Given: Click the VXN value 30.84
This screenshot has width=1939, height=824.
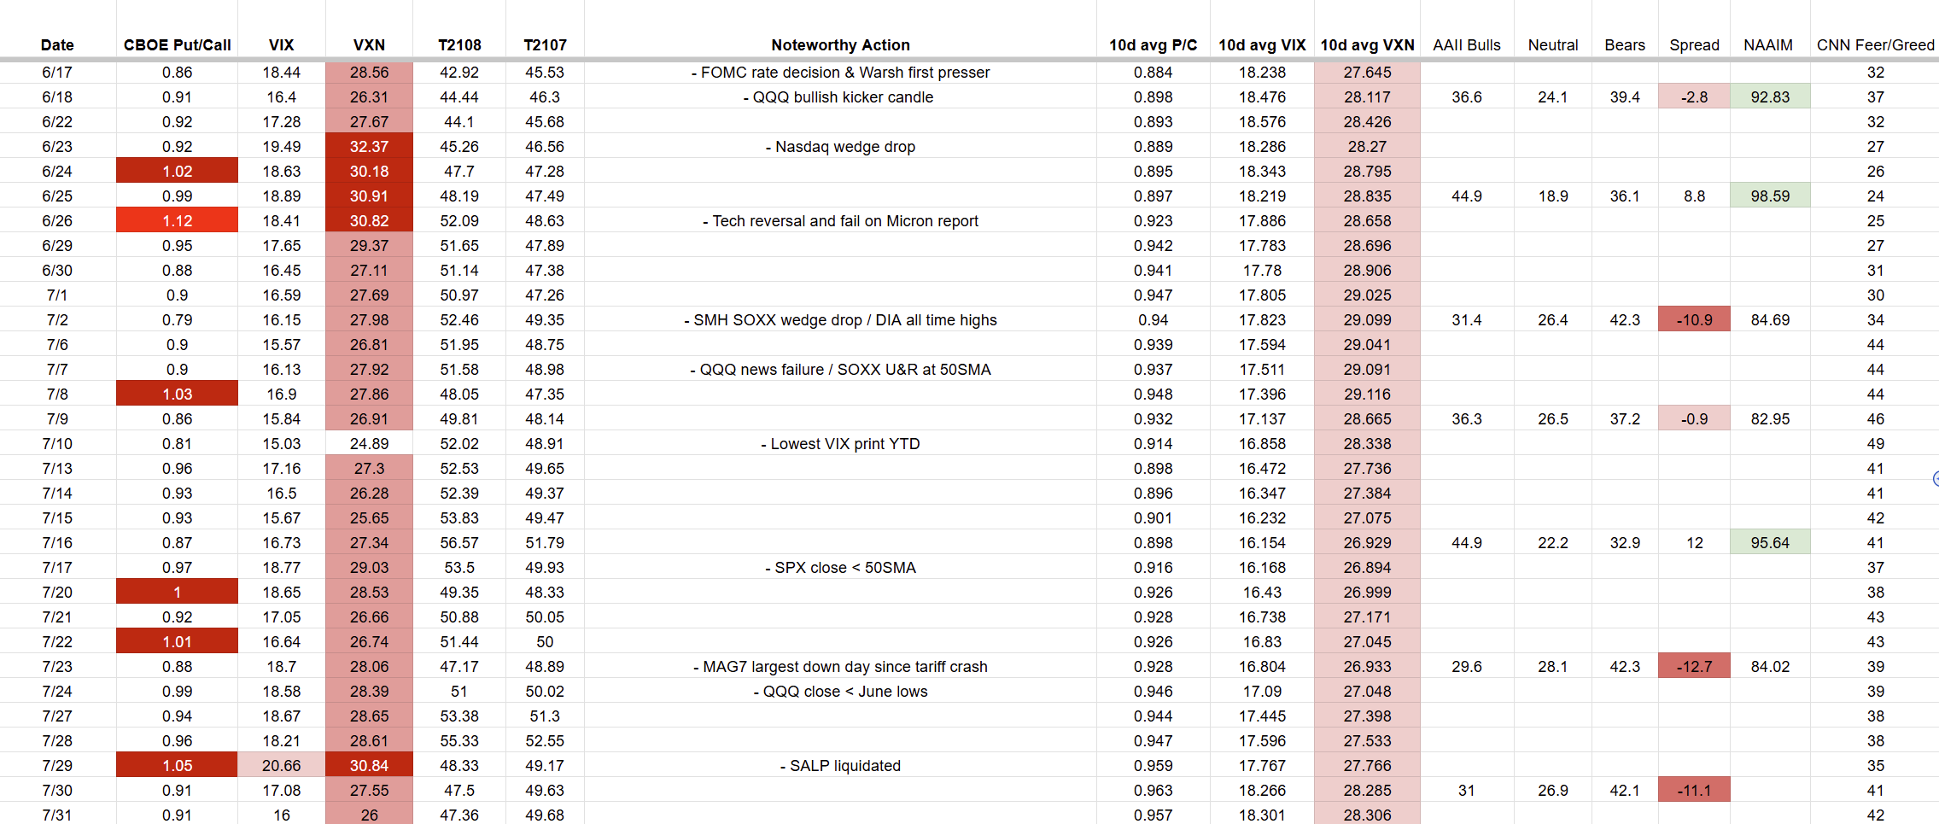Looking at the screenshot, I should click(x=369, y=766).
